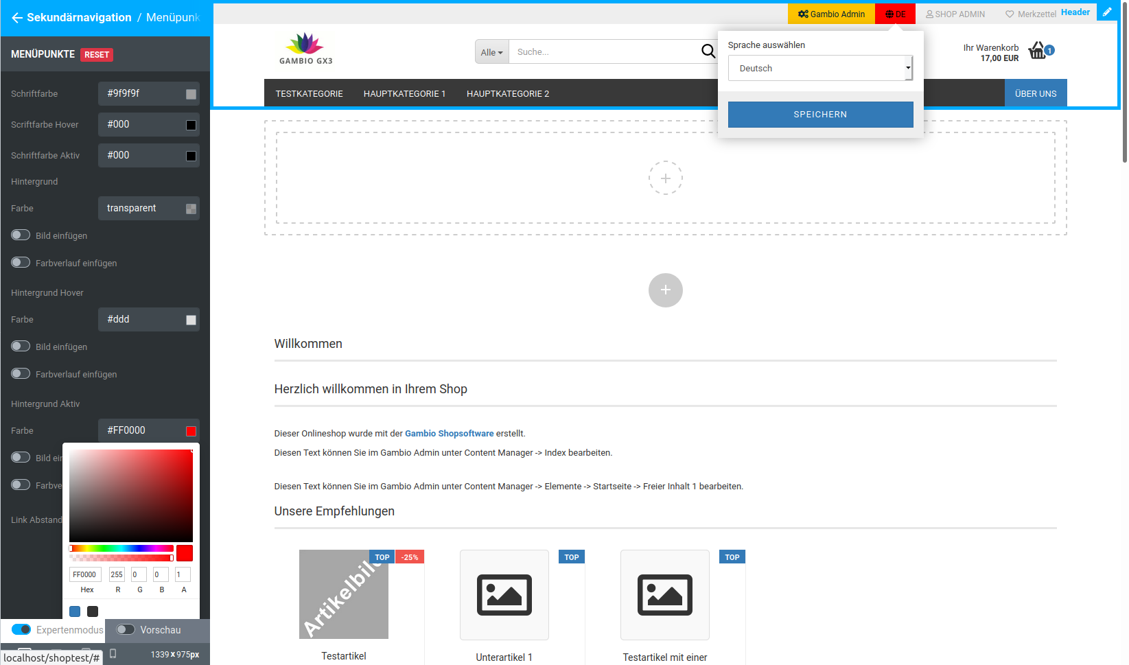This screenshot has height=665, width=1129.
Task: Open the shopping basket icon
Action: point(1037,51)
